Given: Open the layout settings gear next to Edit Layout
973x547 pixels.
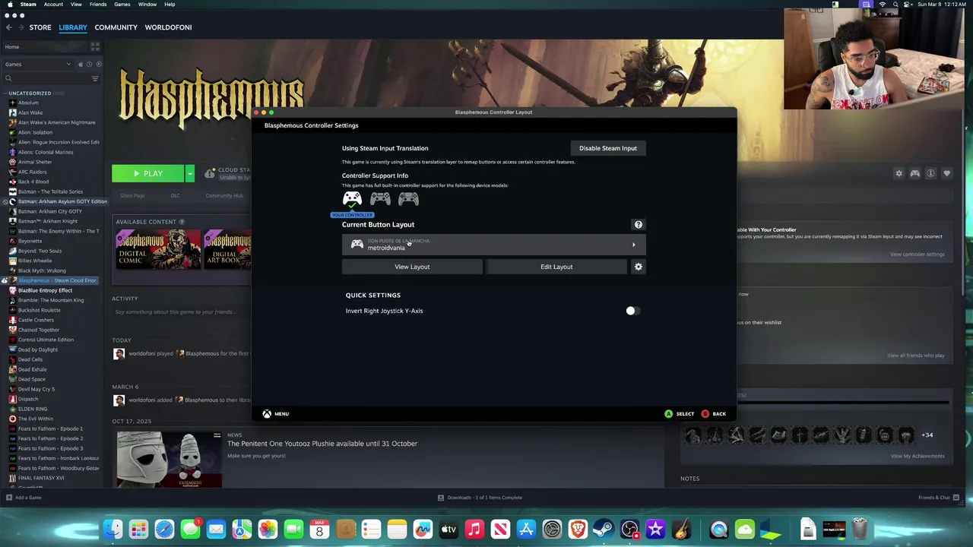Looking at the screenshot, I should [639, 267].
